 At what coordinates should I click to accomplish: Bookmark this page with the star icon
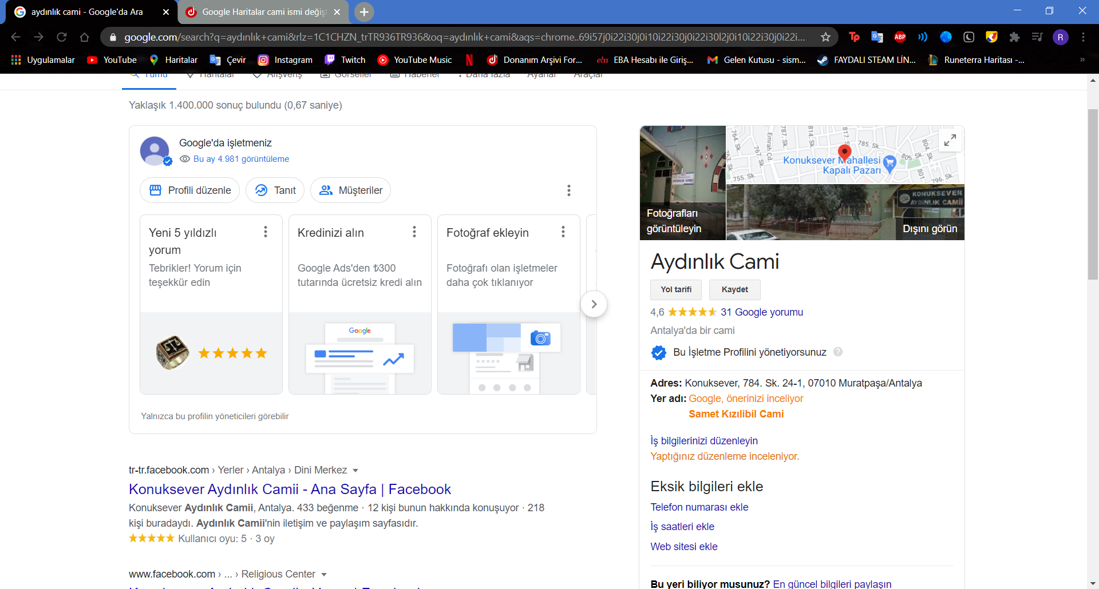(825, 37)
